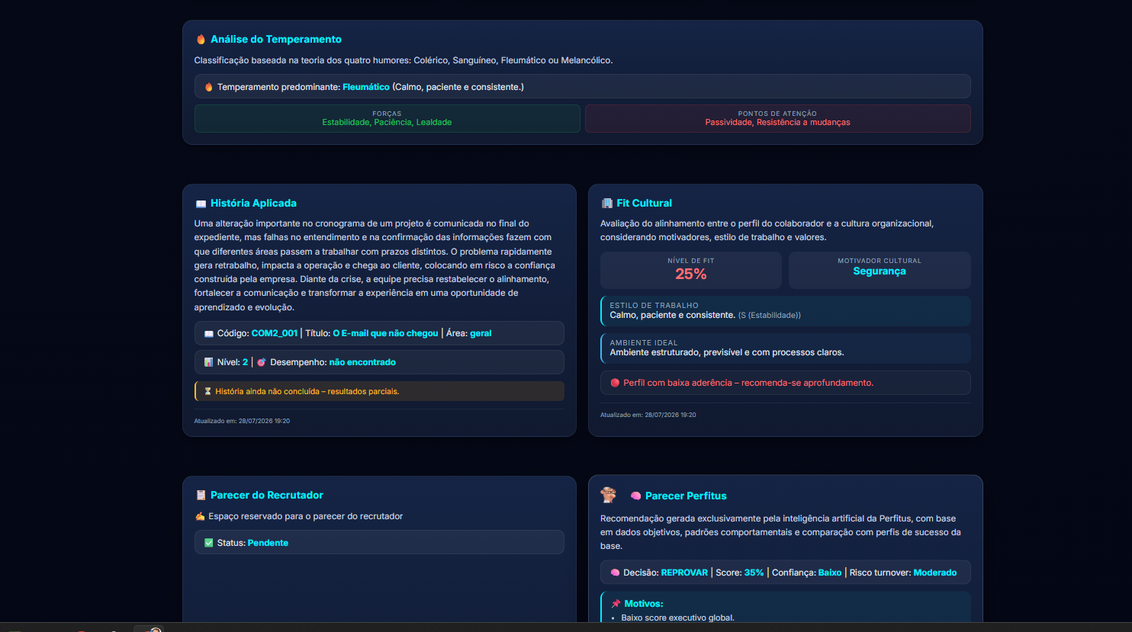Click the Fit Cultural updated timestamp
Screen dimensions: 1132x632
[648, 415]
